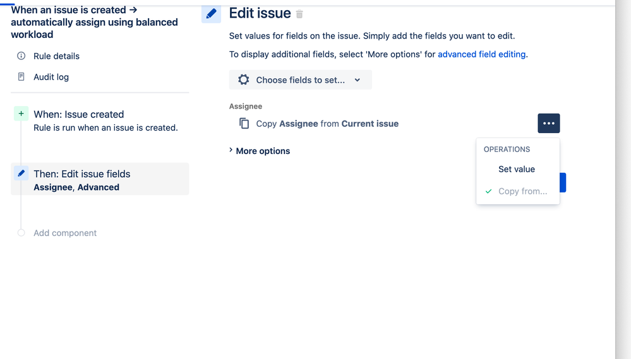Click the Rule details info icon
Viewport: 631px width, 359px height.
coord(21,56)
